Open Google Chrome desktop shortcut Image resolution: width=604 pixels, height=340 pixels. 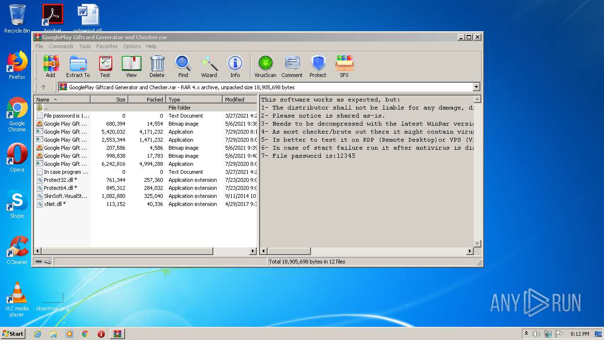point(17,114)
